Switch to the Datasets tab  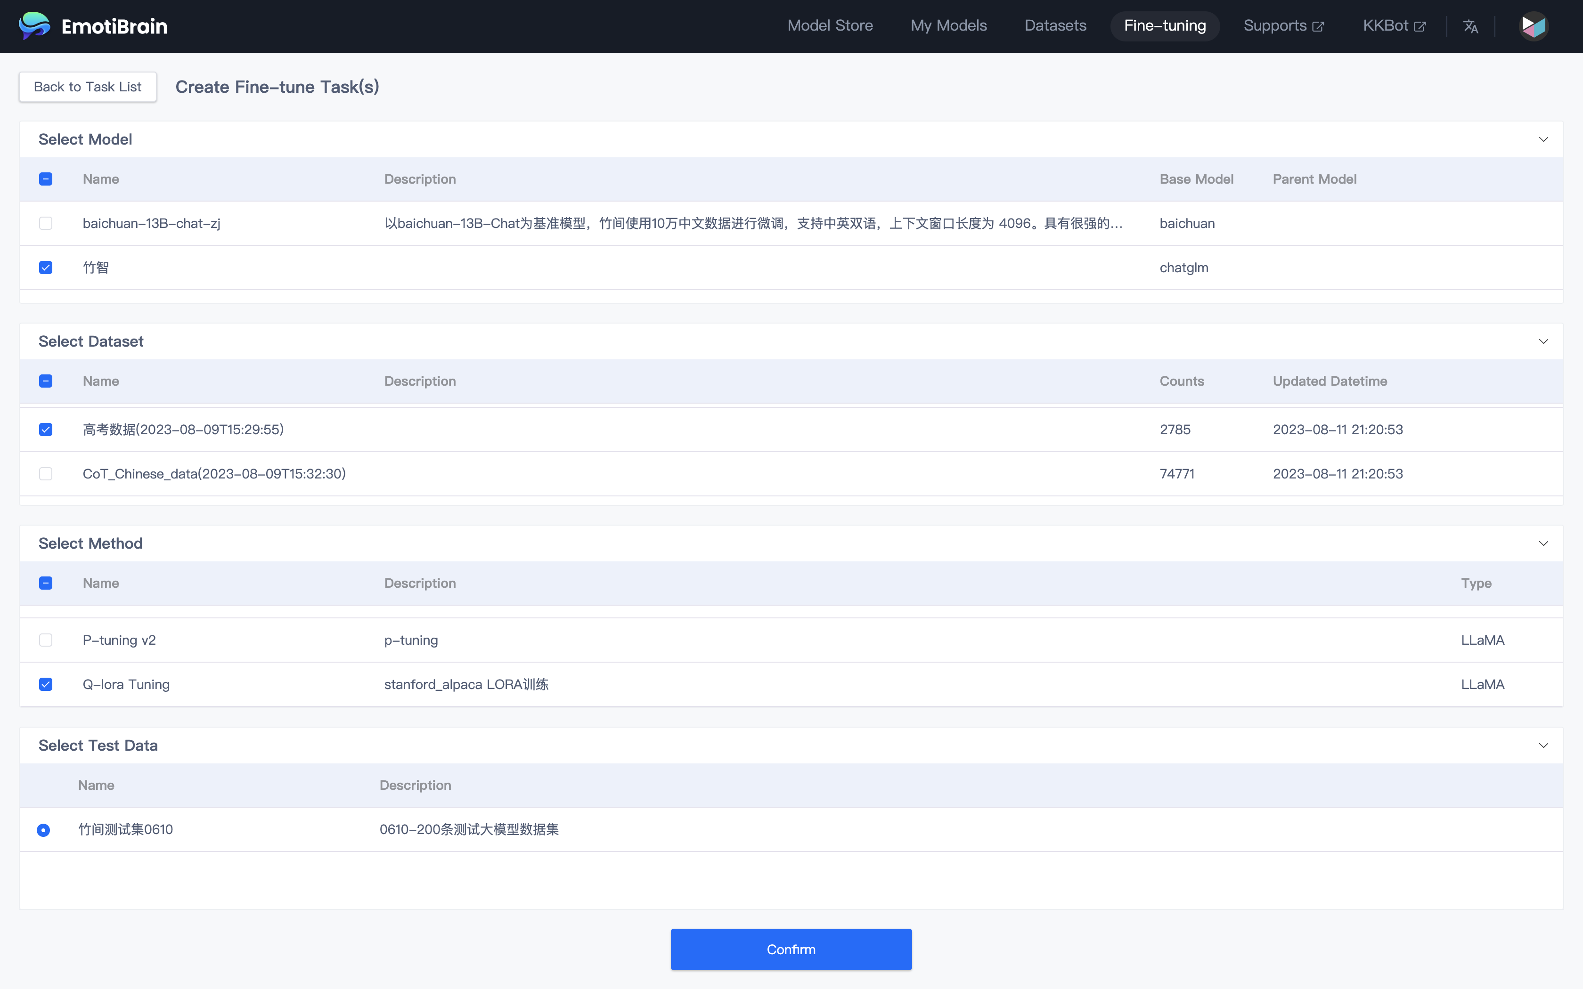[x=1054, y=26]
